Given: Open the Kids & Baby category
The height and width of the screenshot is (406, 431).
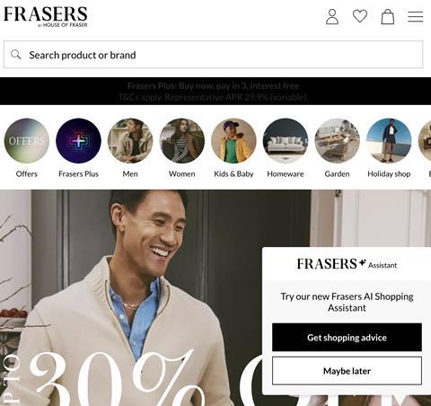Looking at the screenshot, I should (233, 141).
